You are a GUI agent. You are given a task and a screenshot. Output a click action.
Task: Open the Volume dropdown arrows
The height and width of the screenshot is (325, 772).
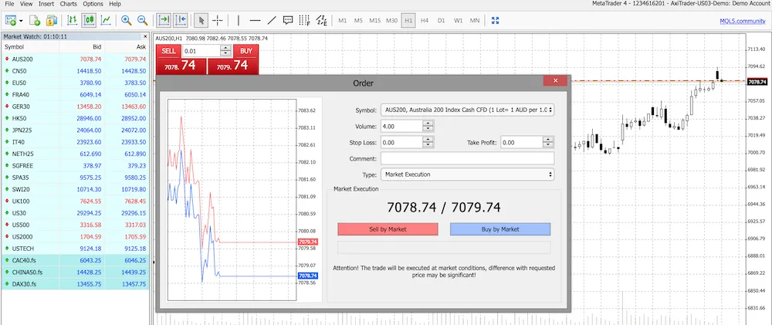pos(427,126)
